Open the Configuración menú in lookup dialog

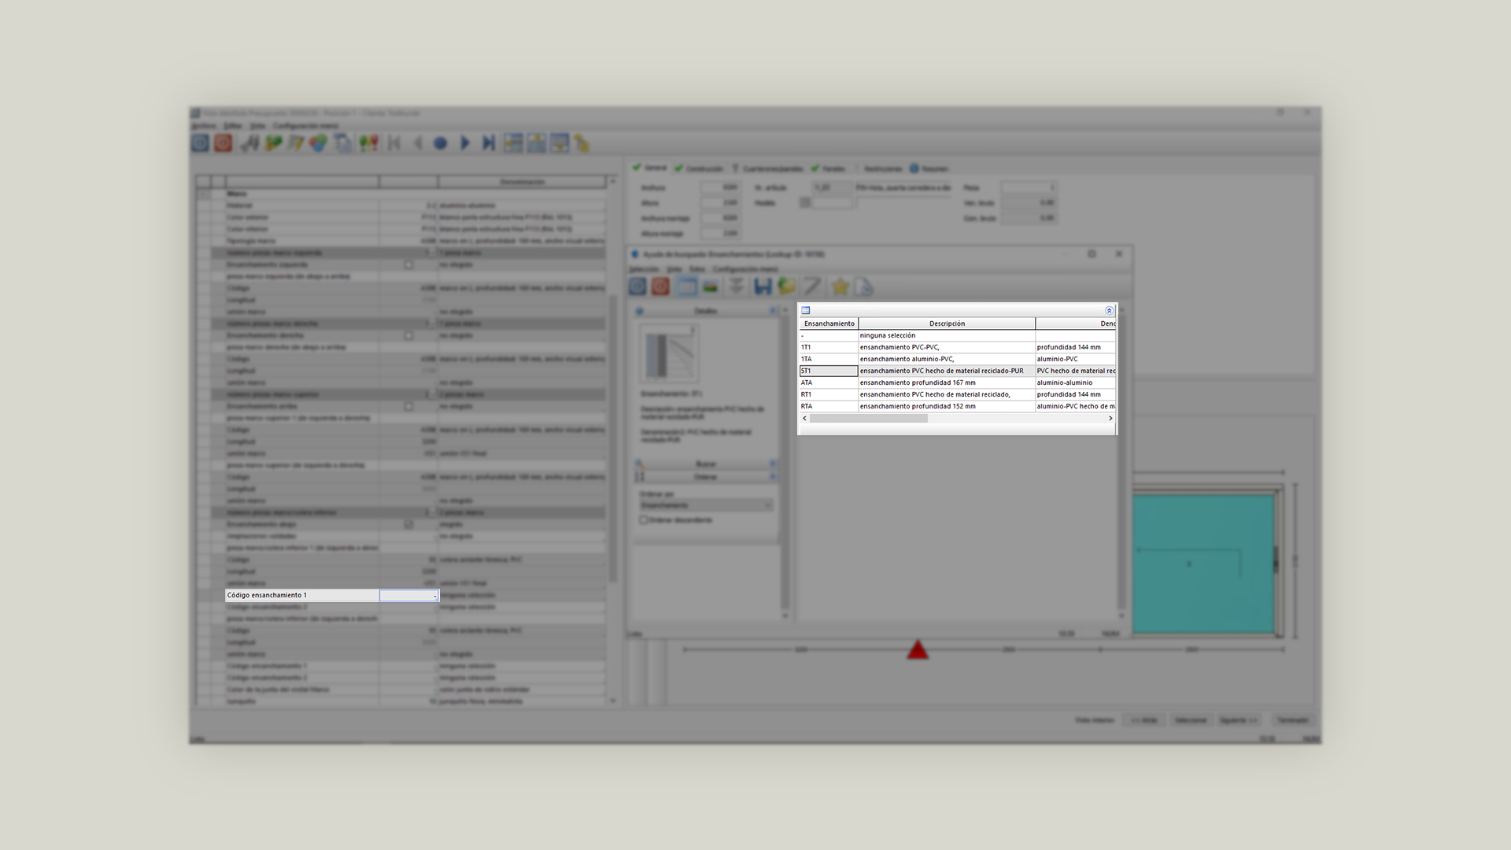[744, 269]
